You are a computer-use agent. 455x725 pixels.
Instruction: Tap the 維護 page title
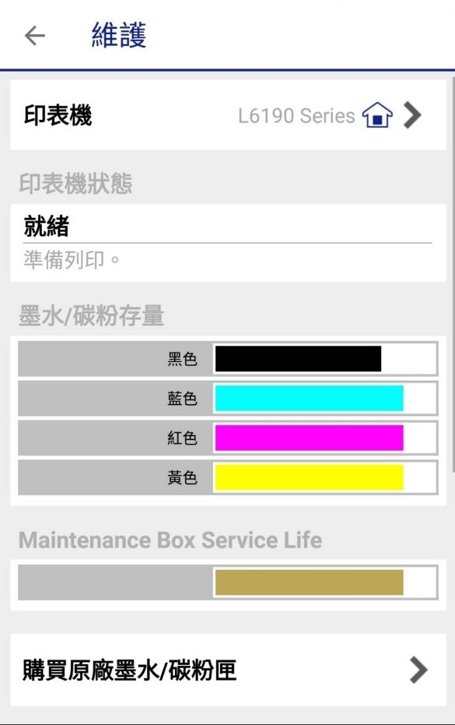(x=119, y=35)
